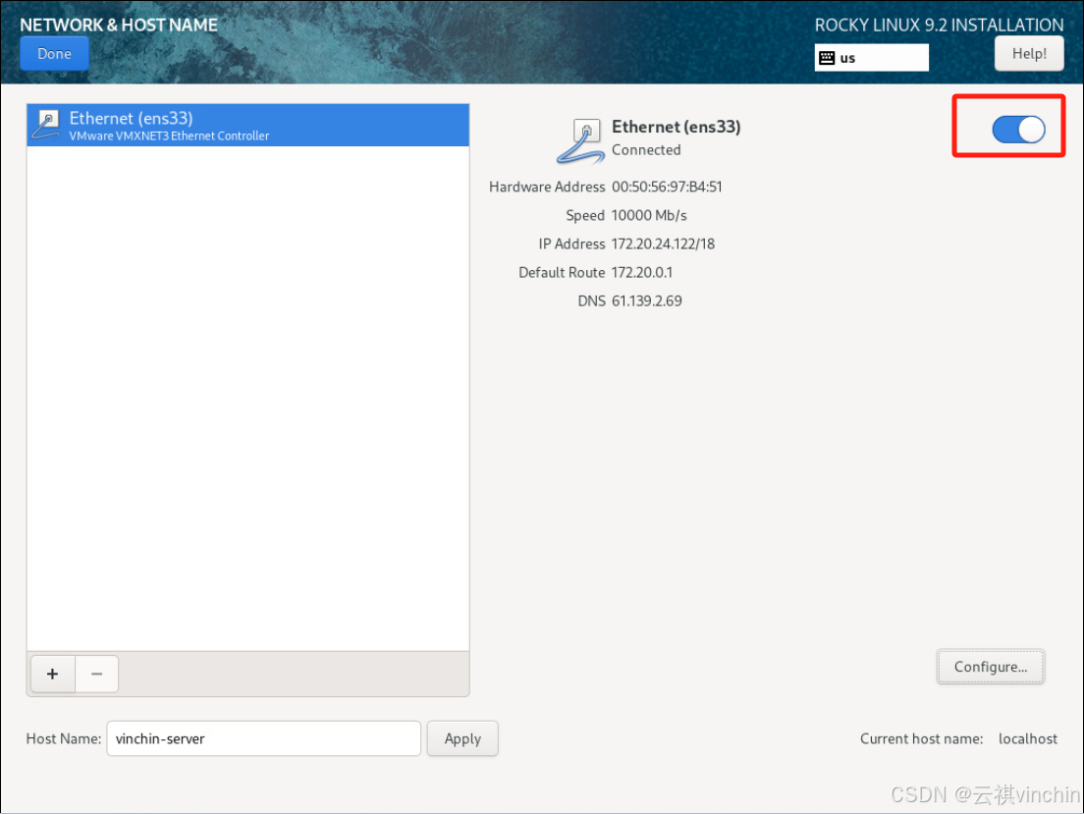Click the ROCKY LINUX 9.2 INSTALLATION heading
This screenshot has width=1084, height=814.
939,25
